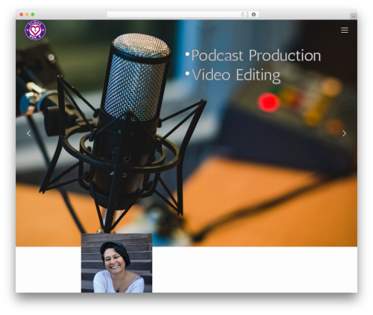Reload the page in the browser bar
The height and width of the screenshot is (315, 373).
coord(242,14)
